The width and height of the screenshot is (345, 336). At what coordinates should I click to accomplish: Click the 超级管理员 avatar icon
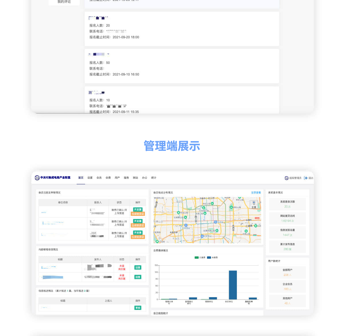pos(286,178)
